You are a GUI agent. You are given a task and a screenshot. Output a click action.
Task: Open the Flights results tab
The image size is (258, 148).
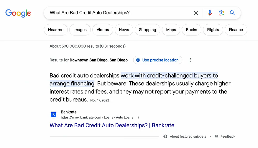pos(213,30)
